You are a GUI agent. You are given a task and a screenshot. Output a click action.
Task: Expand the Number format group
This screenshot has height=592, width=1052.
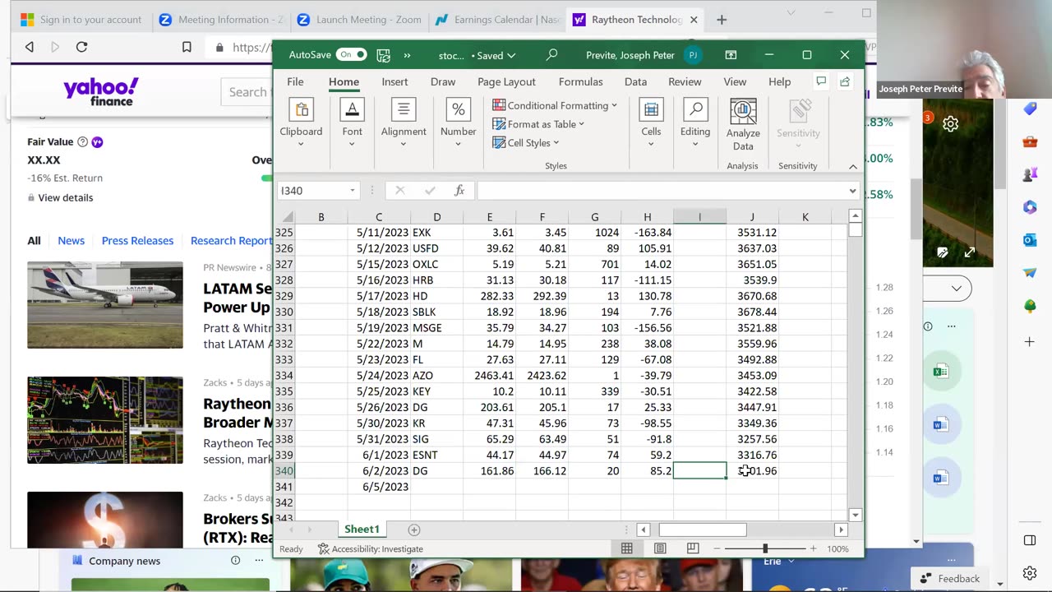click(458, 123)
